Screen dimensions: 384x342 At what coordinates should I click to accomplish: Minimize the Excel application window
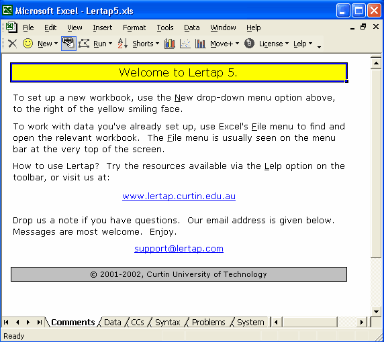(342, 11)
